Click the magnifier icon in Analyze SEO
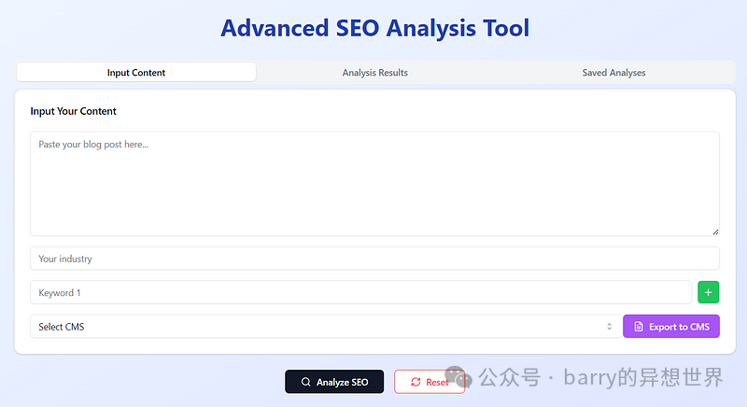The image size is (747, 407). [305, 382]
